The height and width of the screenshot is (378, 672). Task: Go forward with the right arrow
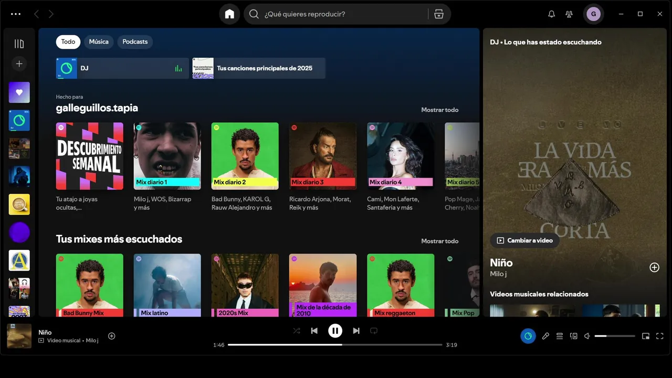pos(51,14)
